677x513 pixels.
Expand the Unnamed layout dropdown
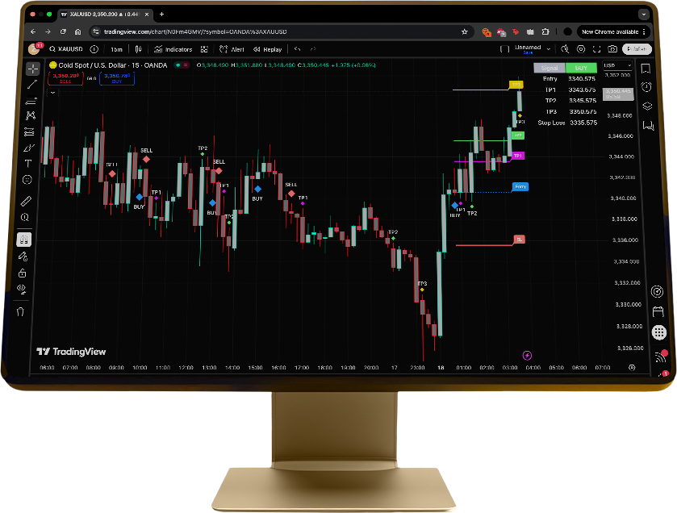(x=548, y=49)
